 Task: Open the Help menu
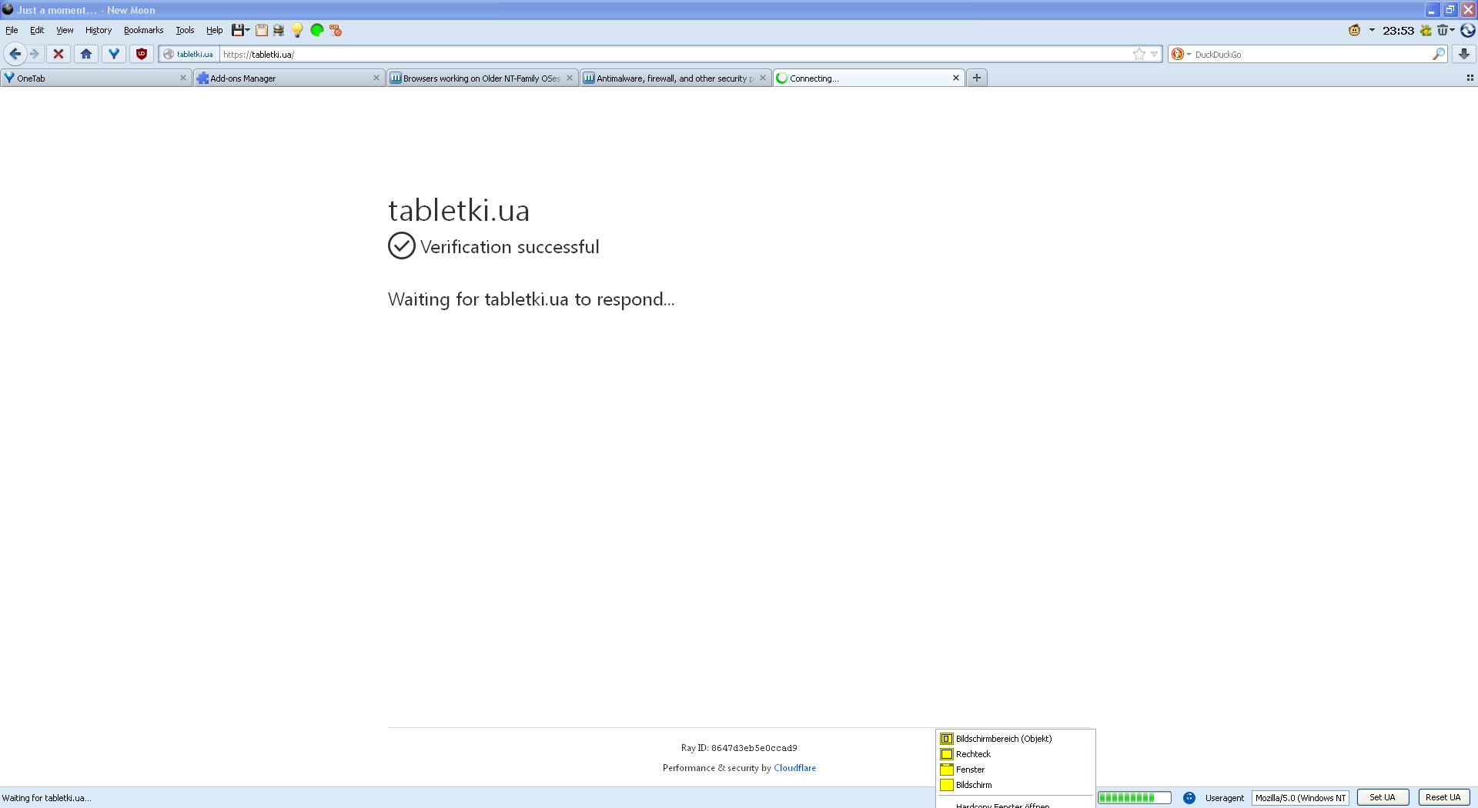coord(214,30)
